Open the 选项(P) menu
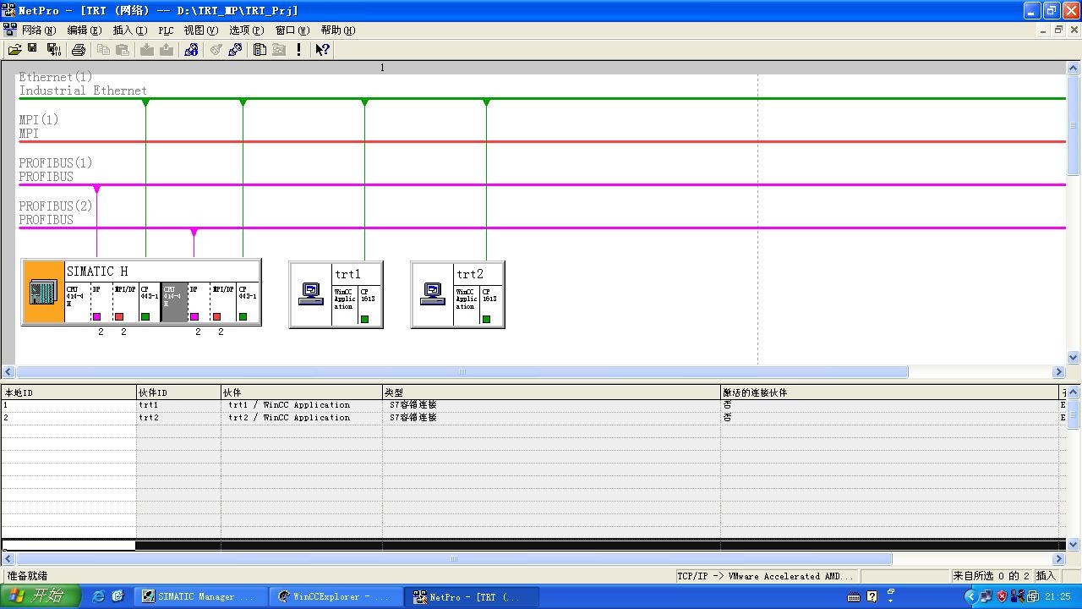 [246, 30]
